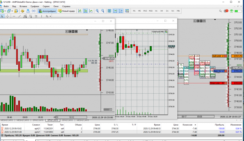Click the search magnifier icon

(x=220, y=11)
